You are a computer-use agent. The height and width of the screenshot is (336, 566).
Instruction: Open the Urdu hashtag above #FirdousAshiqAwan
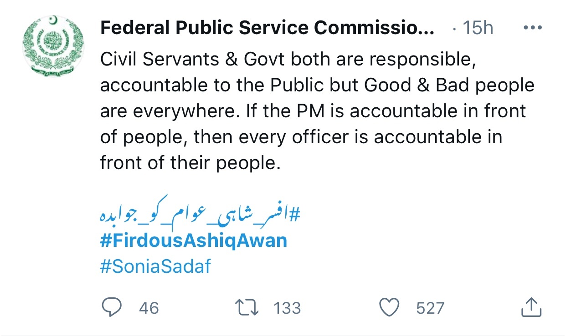click(200, 210)
